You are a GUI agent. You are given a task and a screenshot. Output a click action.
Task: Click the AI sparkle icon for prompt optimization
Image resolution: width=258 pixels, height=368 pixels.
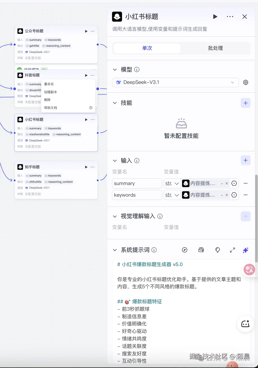pos(245,250)
